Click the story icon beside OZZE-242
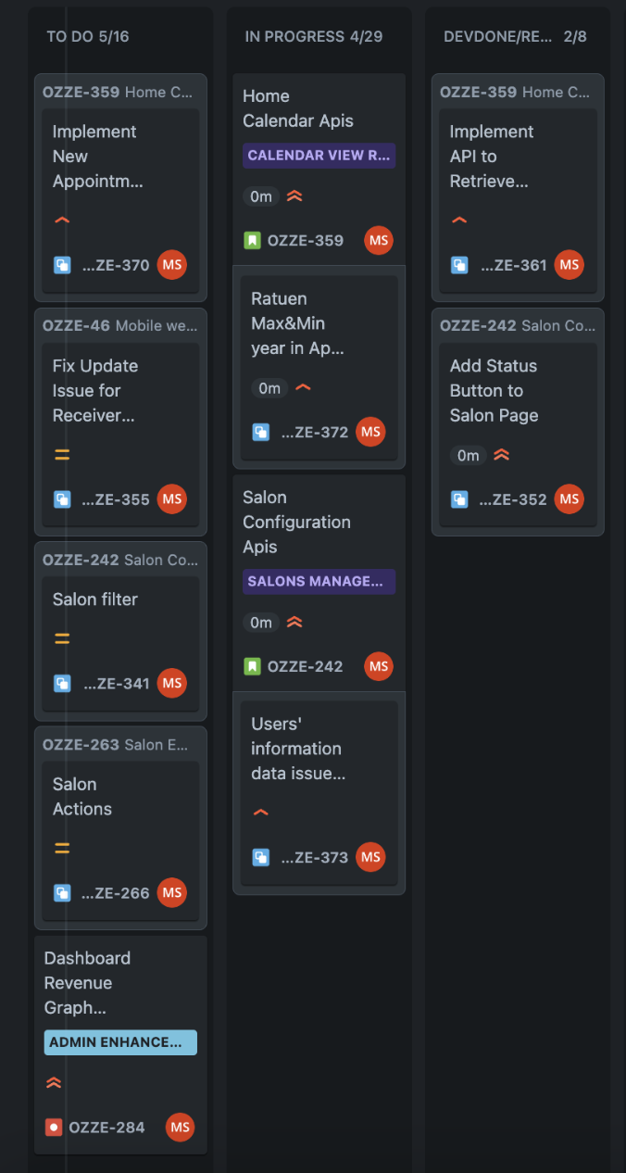The image size is (626, 1173). (x=252, y=666)
